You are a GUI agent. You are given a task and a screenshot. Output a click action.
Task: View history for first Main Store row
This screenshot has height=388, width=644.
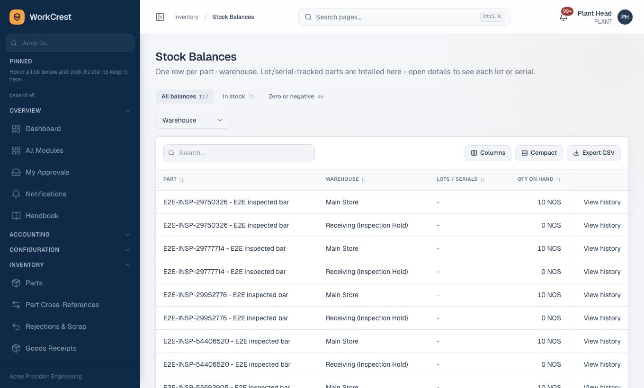[x=602, y=202]
